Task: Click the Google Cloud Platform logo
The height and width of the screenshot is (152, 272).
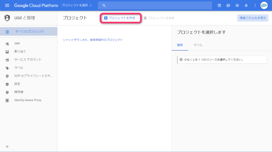Action: pyautogui.click(x=36, y=5)
